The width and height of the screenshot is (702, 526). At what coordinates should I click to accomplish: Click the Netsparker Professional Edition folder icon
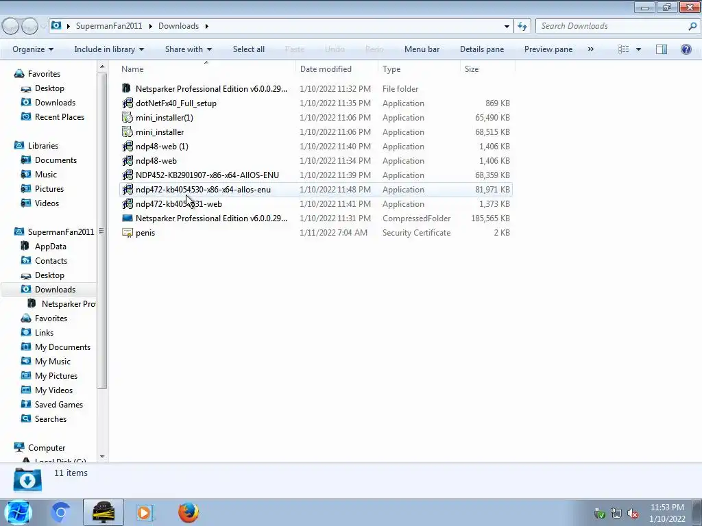[x=127, y=88]
